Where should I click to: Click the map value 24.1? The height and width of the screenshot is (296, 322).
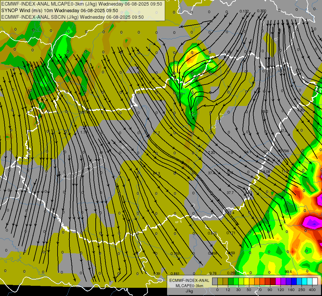pyautogui.click(x=248, y=152)
